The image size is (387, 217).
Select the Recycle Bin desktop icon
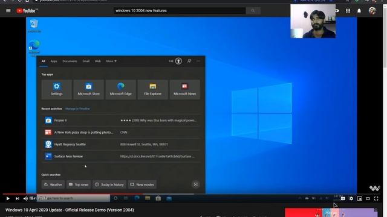tap(34, 26)
